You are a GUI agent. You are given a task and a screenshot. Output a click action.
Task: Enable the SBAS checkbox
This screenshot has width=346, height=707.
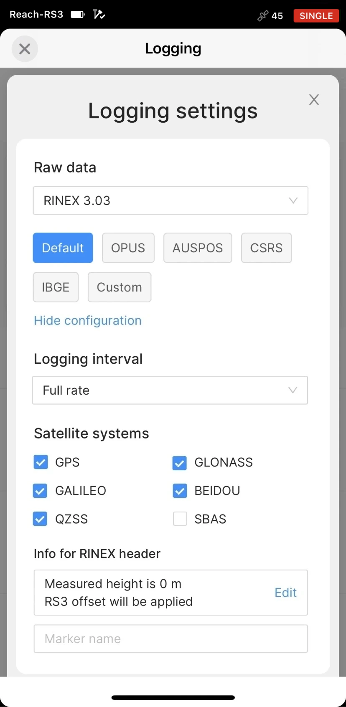point(180,519)
